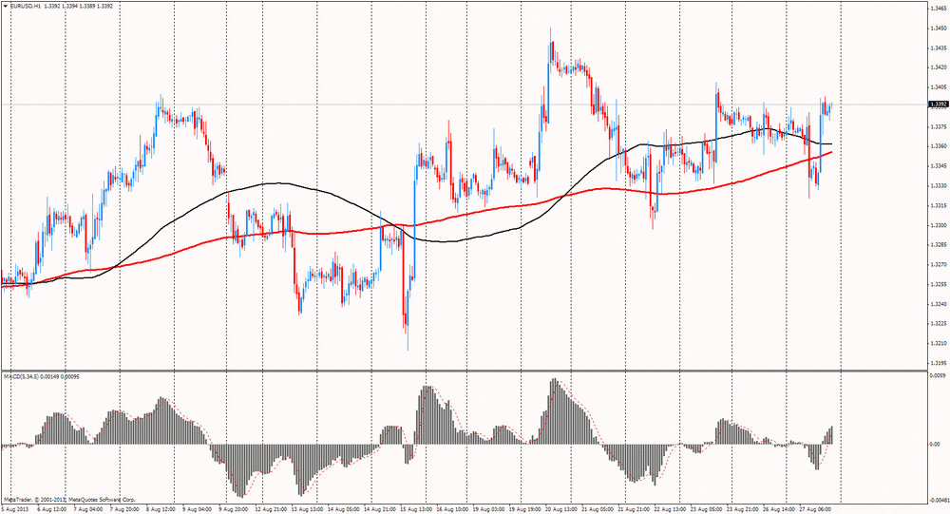Image resolution: width=950 pixels, height=514 pixels.
Task: Click the 13 Aug 13:00 time label
Action: click(x=306, y=510)
